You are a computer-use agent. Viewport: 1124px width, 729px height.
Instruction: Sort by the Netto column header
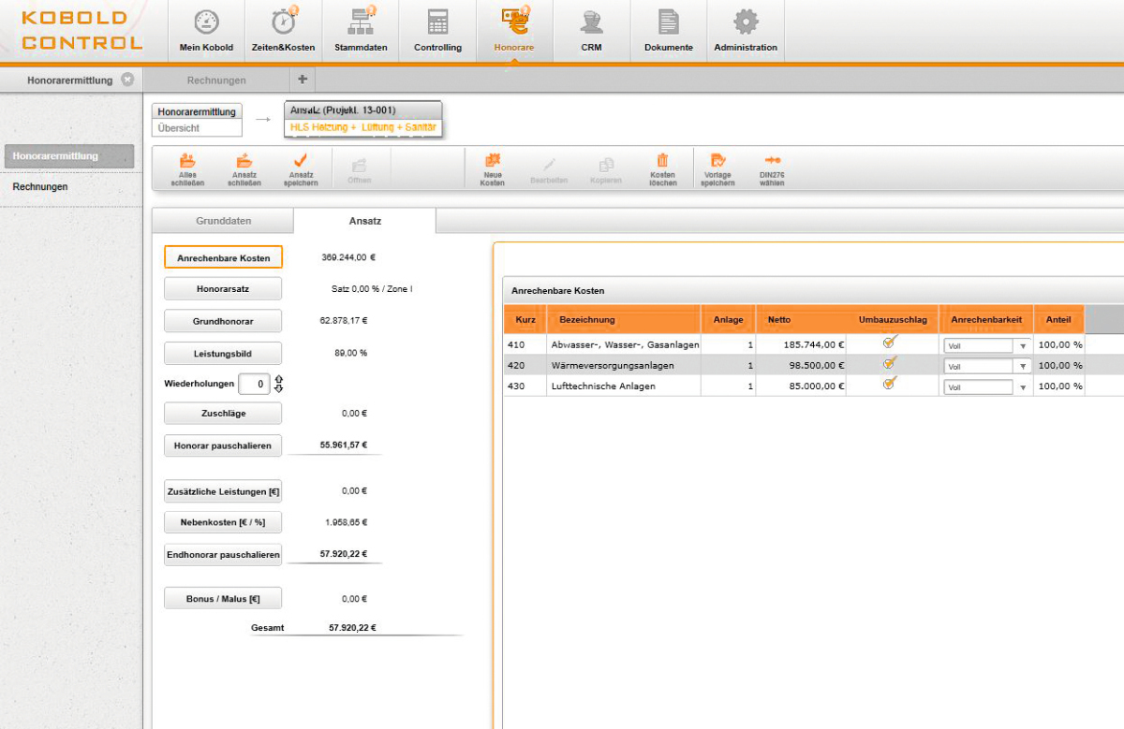click(x=802, y=319)
